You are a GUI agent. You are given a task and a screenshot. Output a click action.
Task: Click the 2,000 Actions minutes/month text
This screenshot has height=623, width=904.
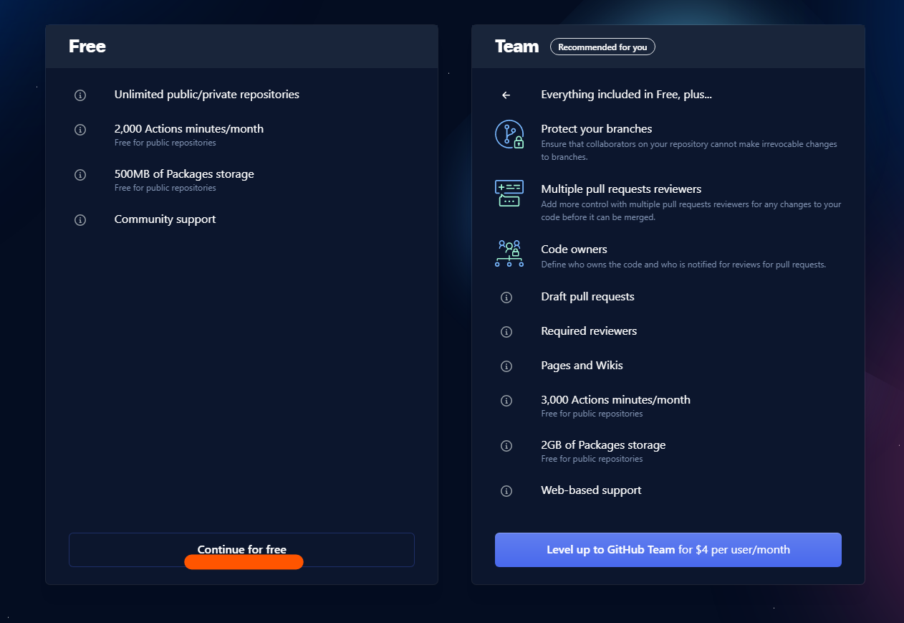[189, 129]
